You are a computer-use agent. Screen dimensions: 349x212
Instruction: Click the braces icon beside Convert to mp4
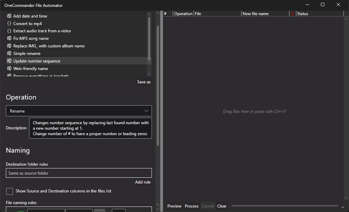(x=9, y=23)
